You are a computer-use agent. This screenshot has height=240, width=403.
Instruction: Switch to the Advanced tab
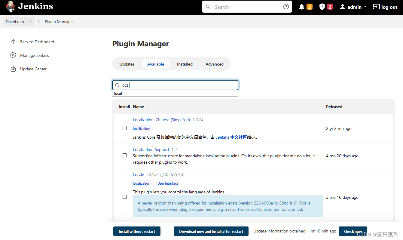coord(215,64)
